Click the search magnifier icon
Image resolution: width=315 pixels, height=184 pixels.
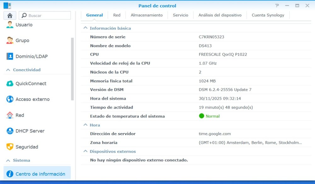pyautogui.click(x=24, y=15)
